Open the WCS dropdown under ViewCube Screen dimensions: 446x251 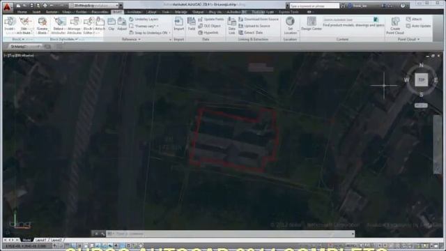[x=421, y=105]
